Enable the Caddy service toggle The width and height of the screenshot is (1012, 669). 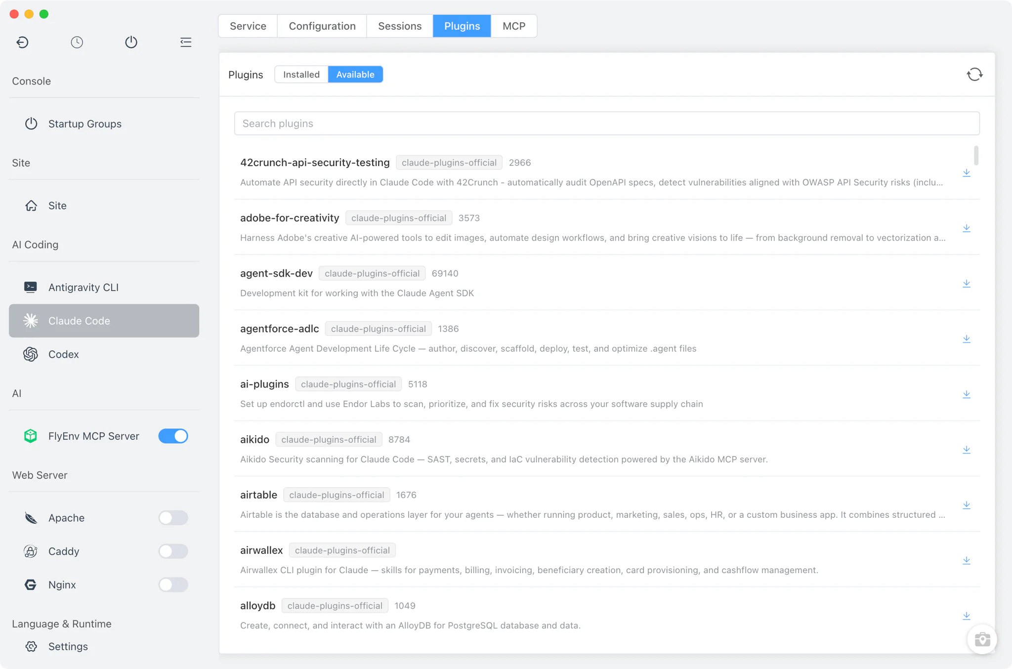pyautogui.click(x=173, y=551)
